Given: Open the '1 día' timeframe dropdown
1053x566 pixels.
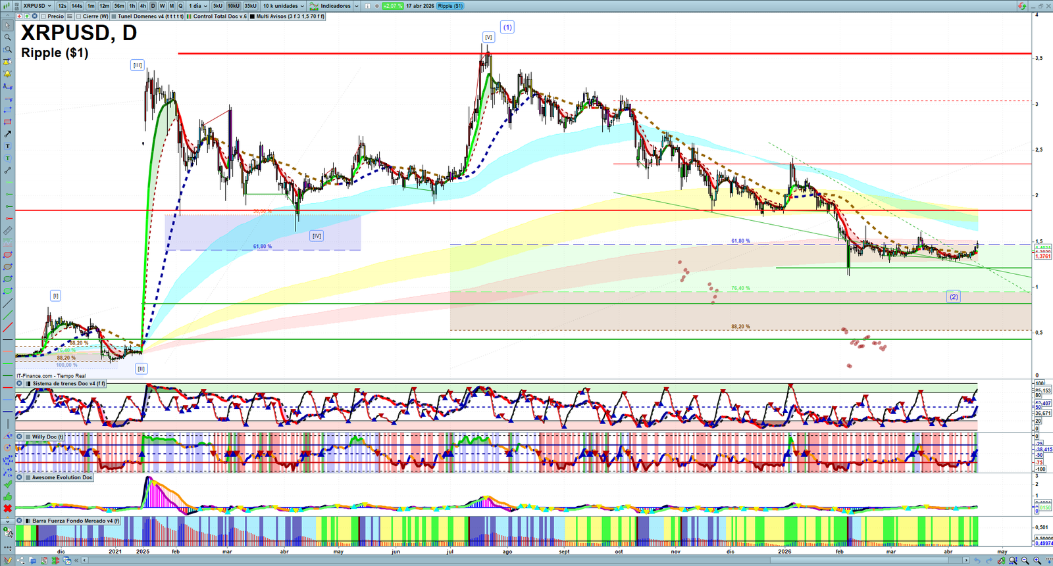Looking at the screenshot, I should pos(198,6).
